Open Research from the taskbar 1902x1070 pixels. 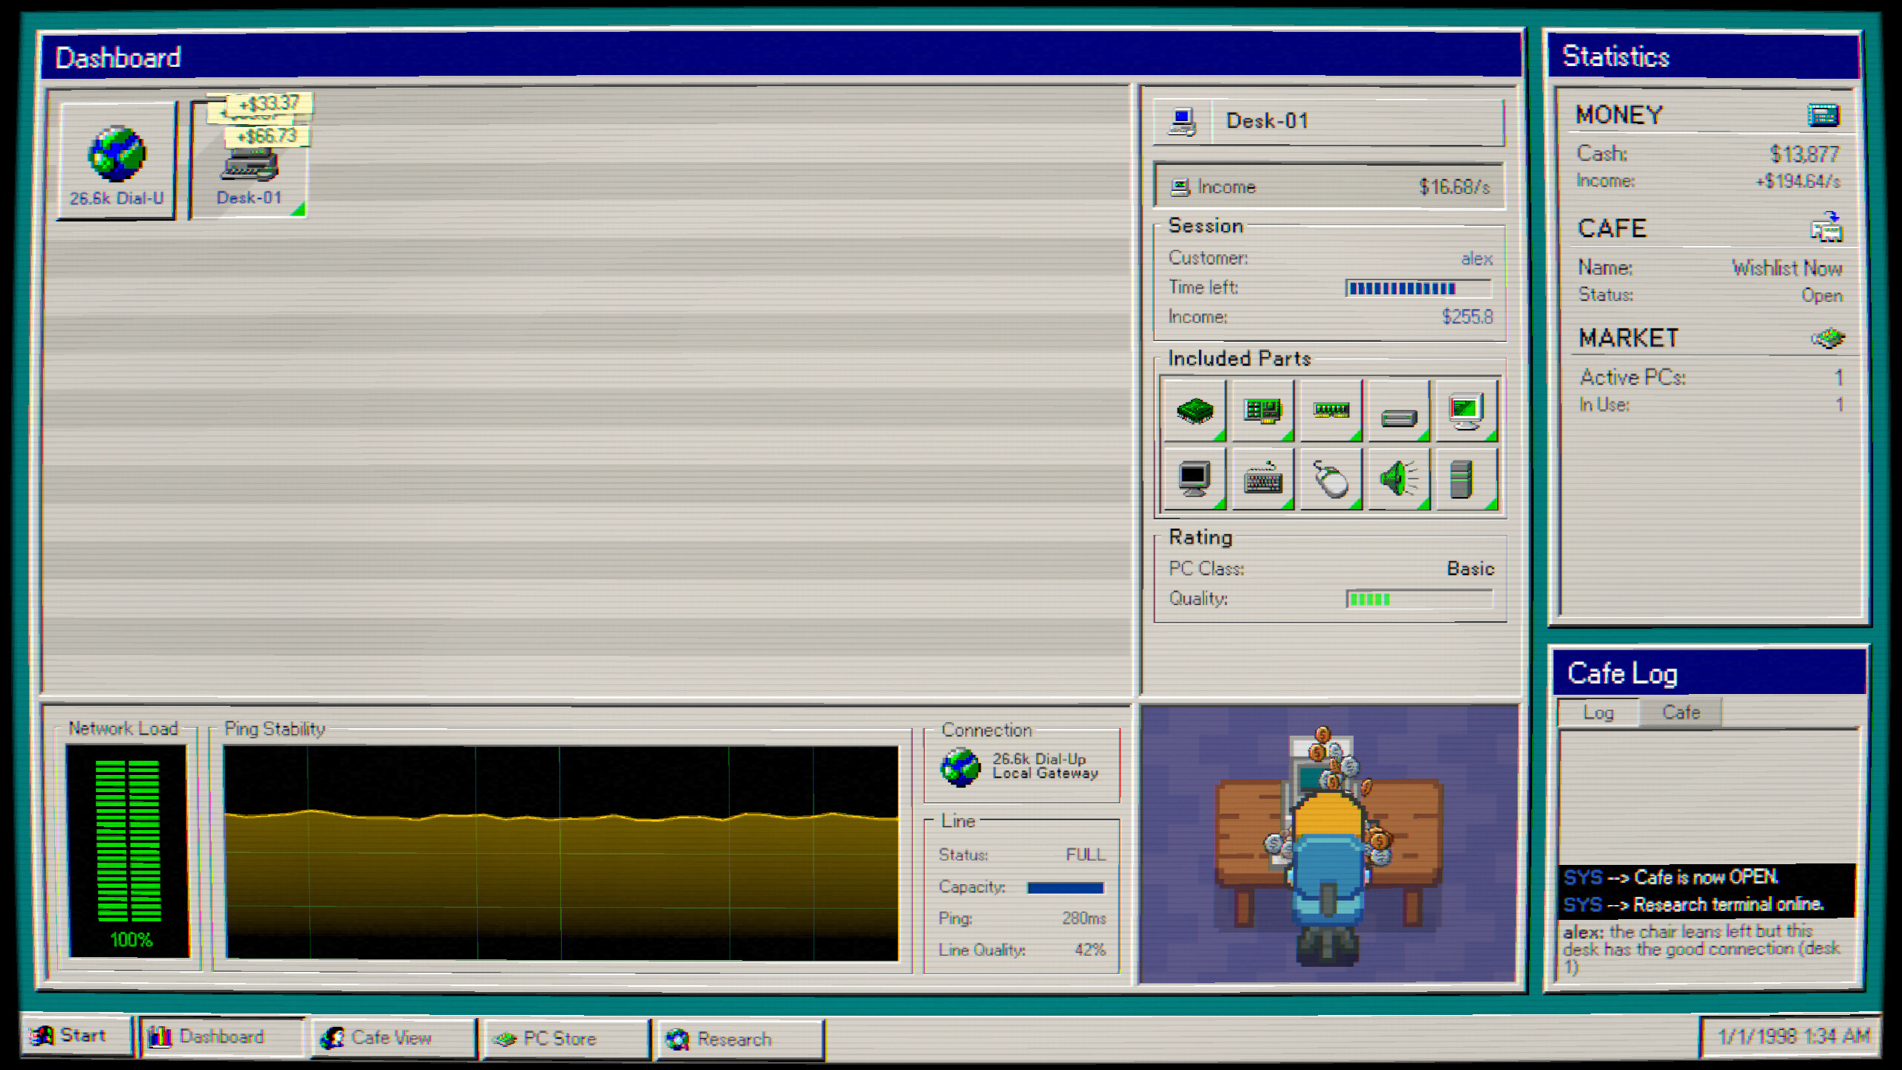740,1039
